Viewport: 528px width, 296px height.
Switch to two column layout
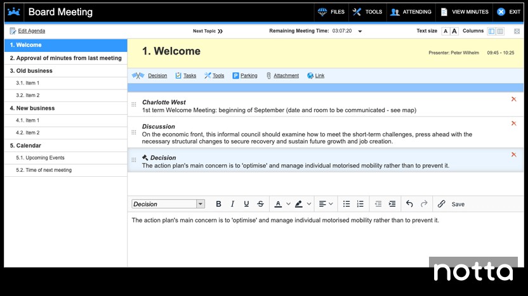click(x=500, y=31)
